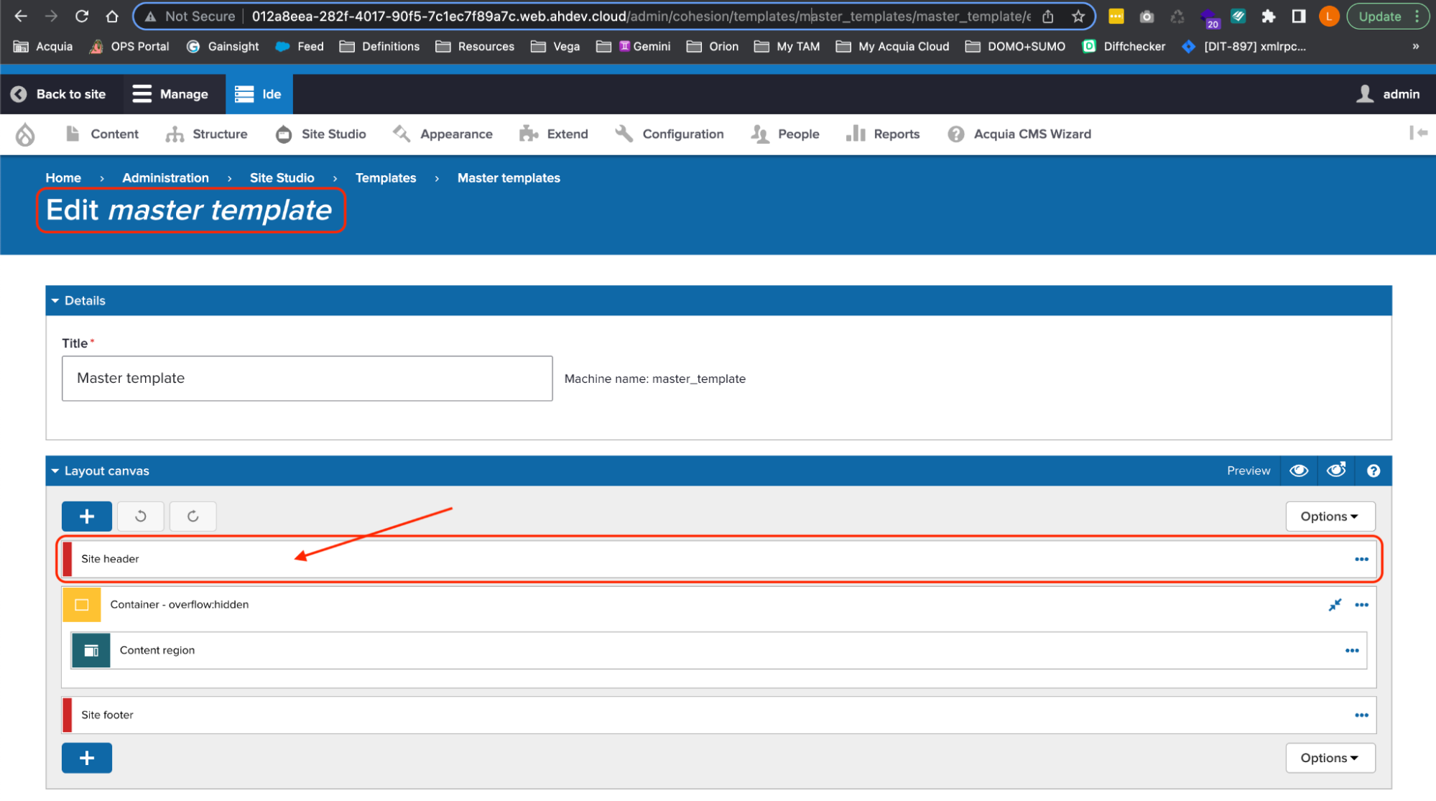Open the share page icon in address bar
Screen dimensions: 1436x801
pyautogui.click(x=1048, y=16)
